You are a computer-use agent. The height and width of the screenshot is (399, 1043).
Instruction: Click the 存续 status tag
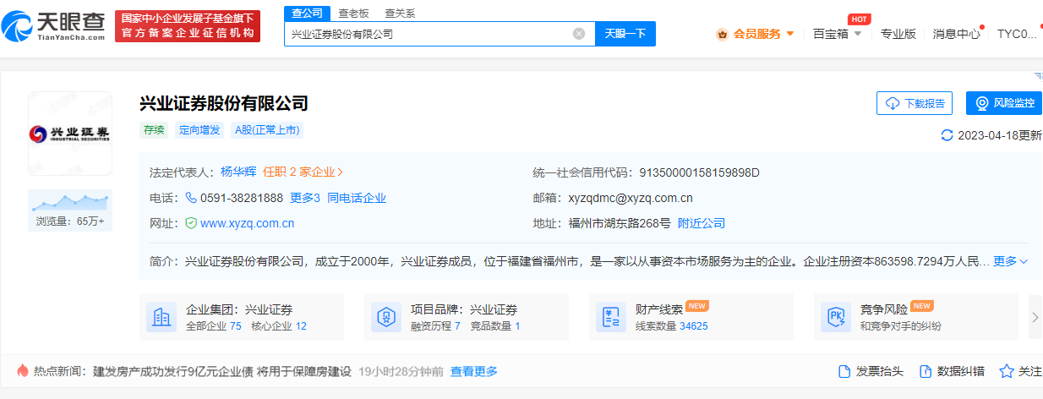click(x=154, y=130)
